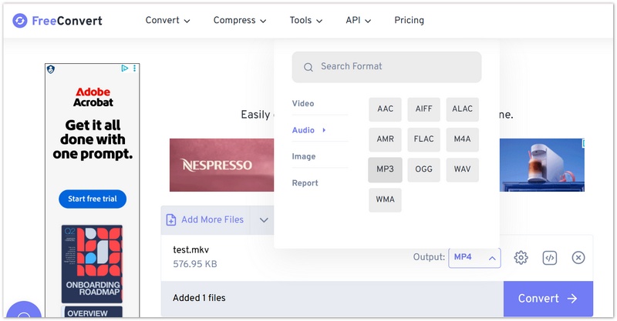
Task: Click the Onboarding Roadmap ad image
Action: pyautogui.click(x=92, y=263)
